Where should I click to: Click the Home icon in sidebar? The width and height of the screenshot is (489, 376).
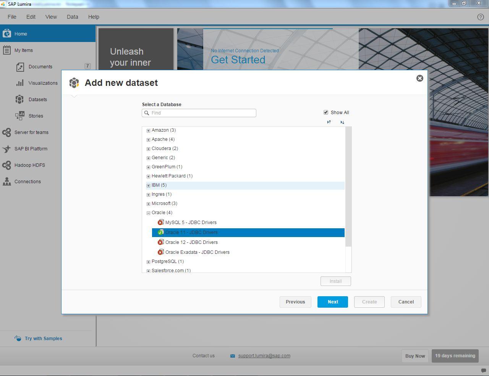[6, 34]
